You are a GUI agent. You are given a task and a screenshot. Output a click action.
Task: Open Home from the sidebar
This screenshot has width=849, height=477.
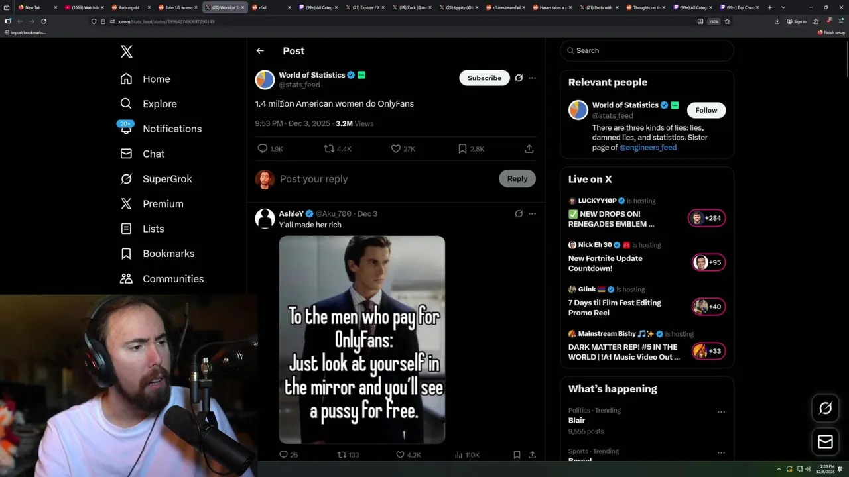[x=145, y=79]
